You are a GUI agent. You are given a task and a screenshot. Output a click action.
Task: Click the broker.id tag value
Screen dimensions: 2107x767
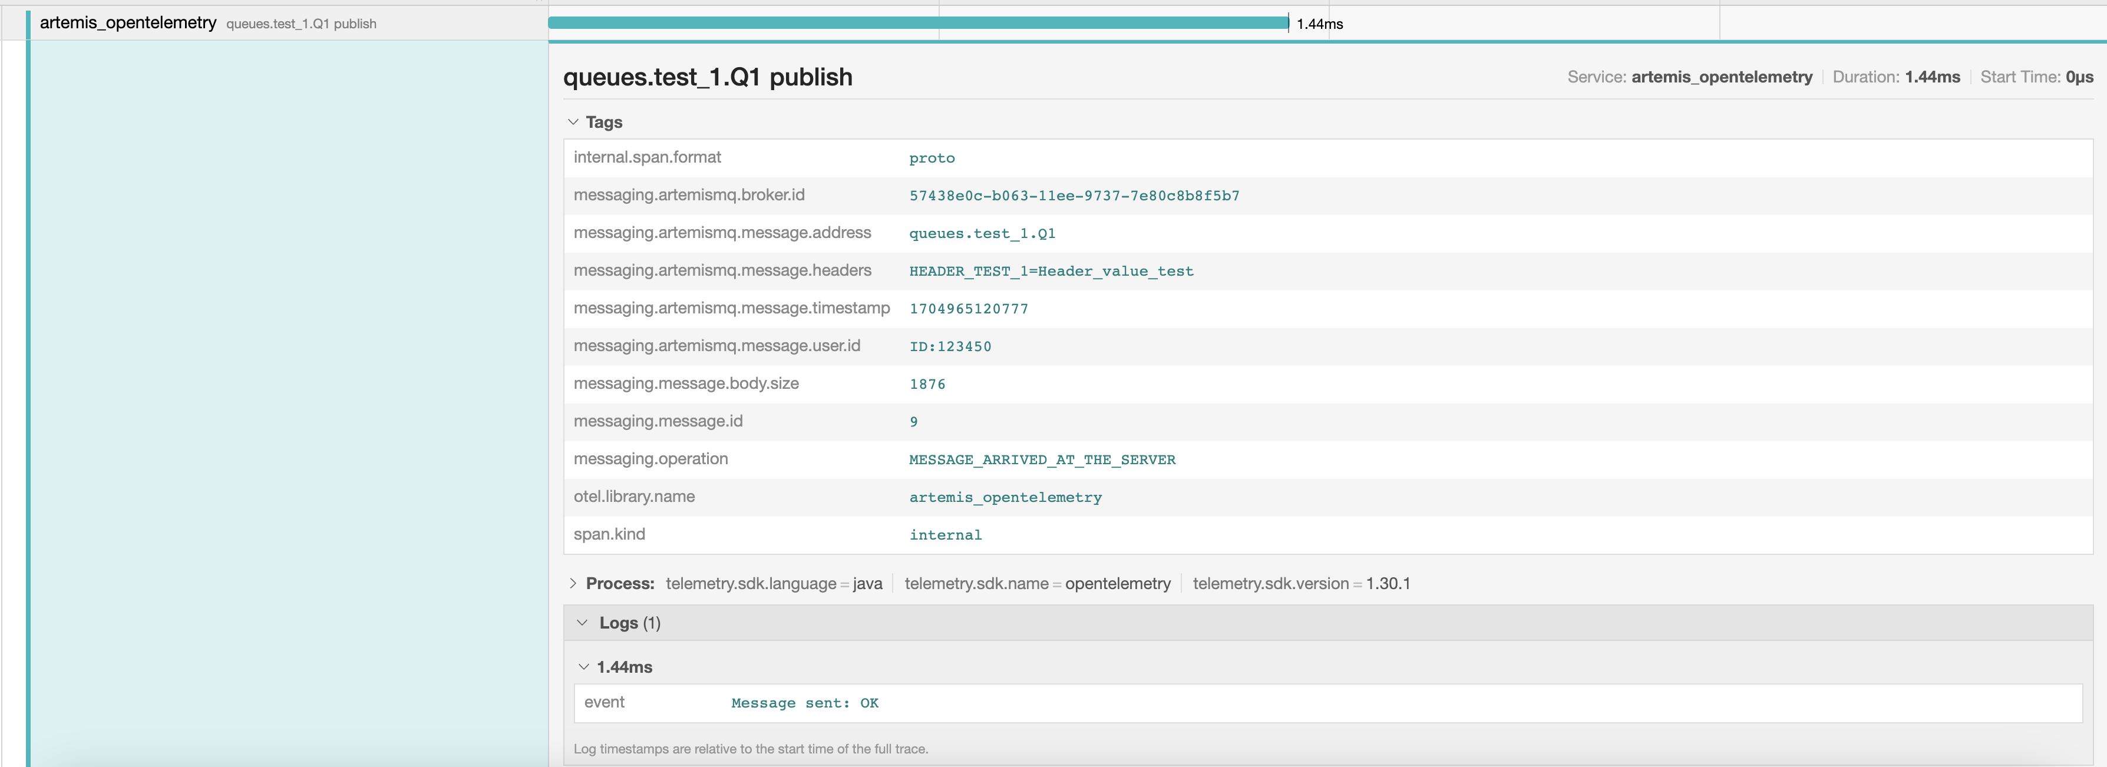pyautogui.click(x=1073, y=196)
